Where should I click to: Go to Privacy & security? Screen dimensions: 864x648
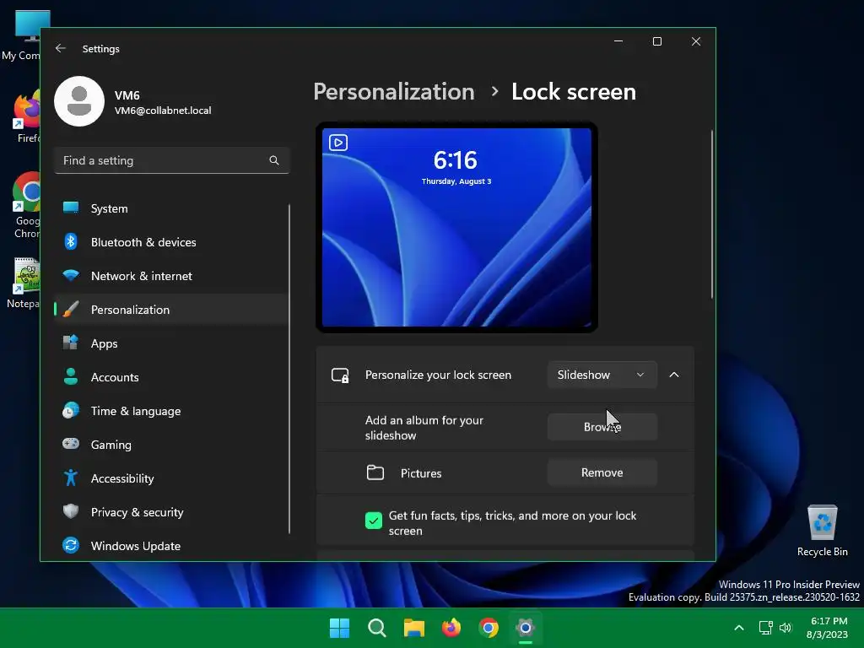coord(170,512)
